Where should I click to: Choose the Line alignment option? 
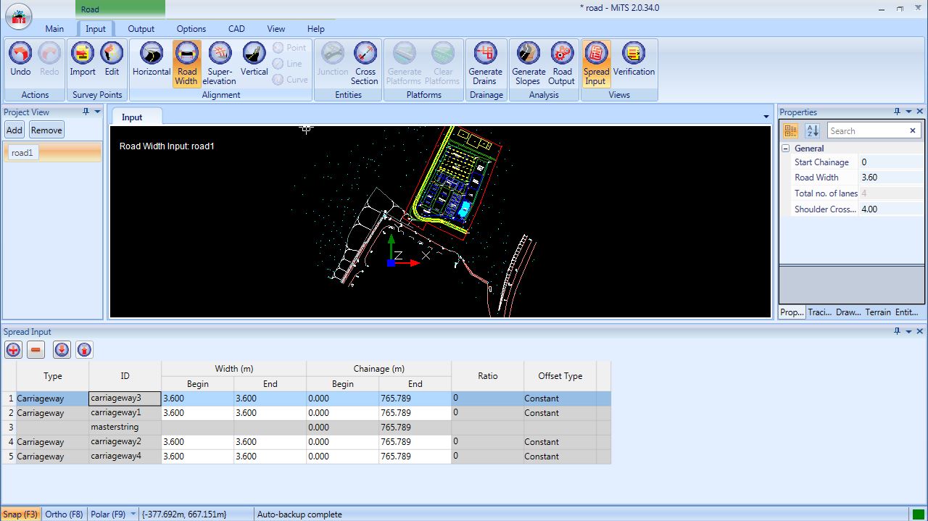(287, 64)
